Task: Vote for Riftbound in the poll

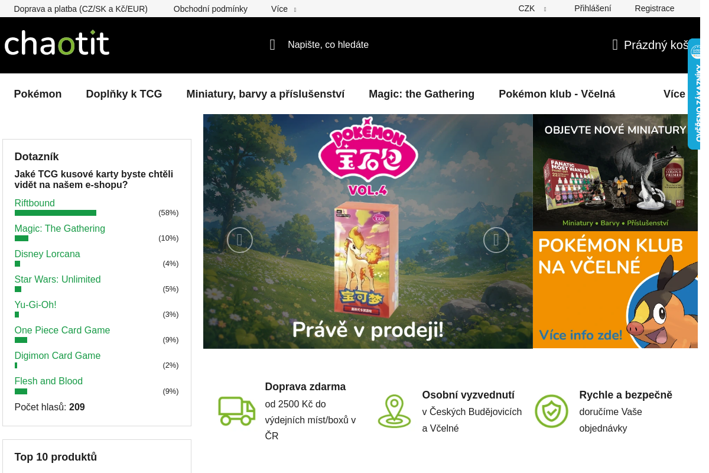Action: [x=34, y=203]
